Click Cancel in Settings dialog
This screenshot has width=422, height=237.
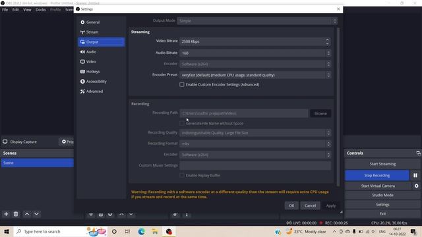[x=310, y=205]
